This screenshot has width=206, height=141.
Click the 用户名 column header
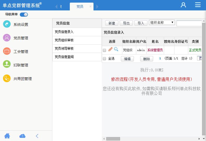click(141, 41)
